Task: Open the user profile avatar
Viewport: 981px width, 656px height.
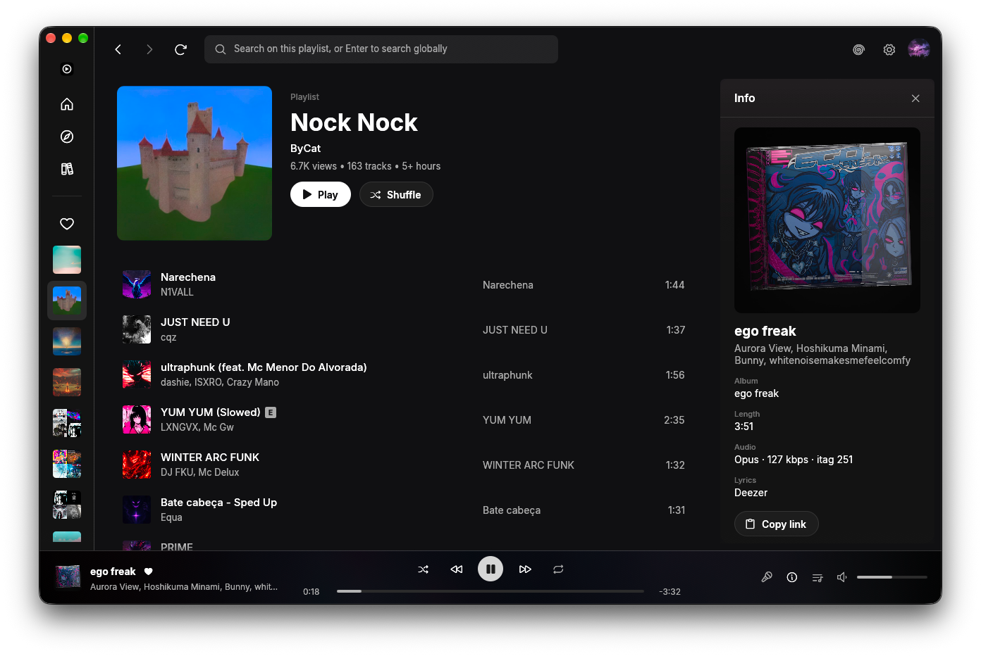Action: [x=919, y=49]
